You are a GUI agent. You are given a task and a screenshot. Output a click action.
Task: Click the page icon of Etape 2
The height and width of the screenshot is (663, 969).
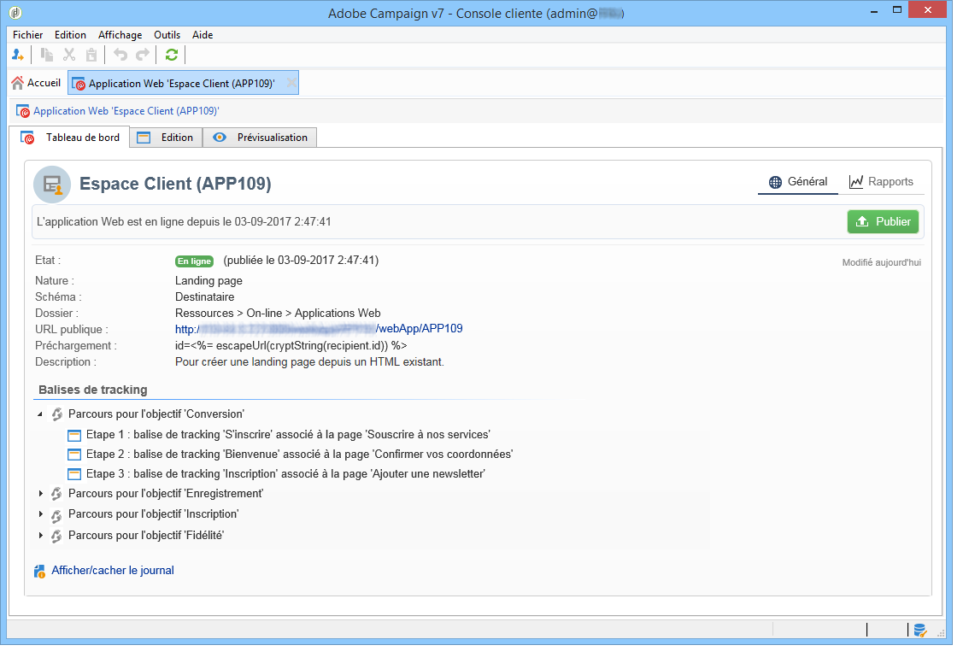tap(74, 455)
